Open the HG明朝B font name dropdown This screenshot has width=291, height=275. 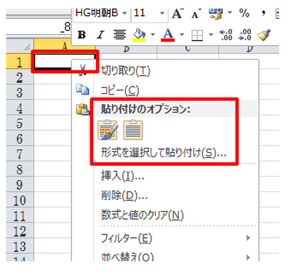pyautogui.click(x=124, y=13)
